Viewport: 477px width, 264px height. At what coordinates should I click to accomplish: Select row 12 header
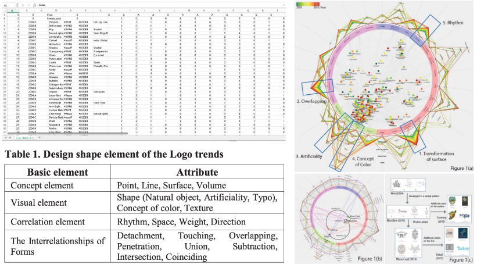point(5,41)
